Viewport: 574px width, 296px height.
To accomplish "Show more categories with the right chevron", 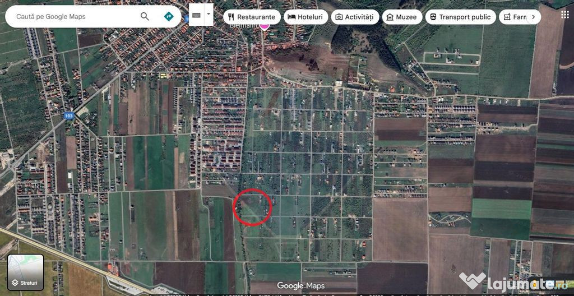I will point(534,17).
